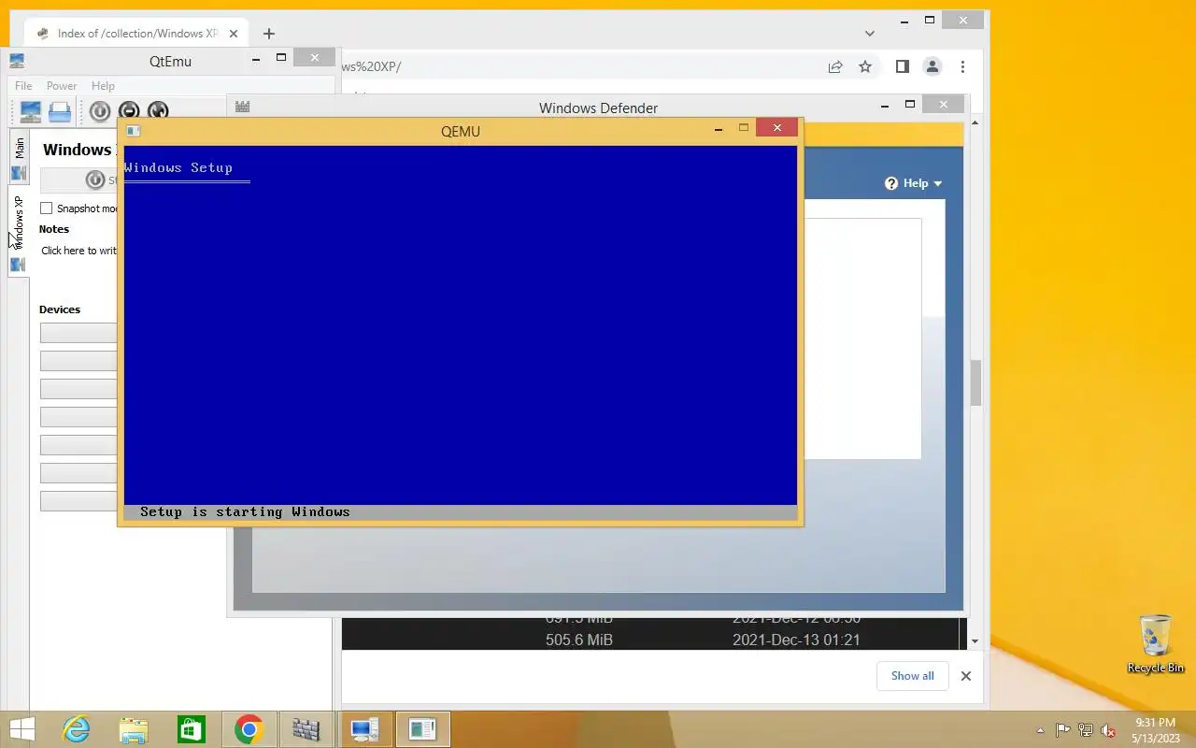Click the share page icon in Chrome
The height and width of the screenshot is (748, 1196).
(x=835, y=66)
